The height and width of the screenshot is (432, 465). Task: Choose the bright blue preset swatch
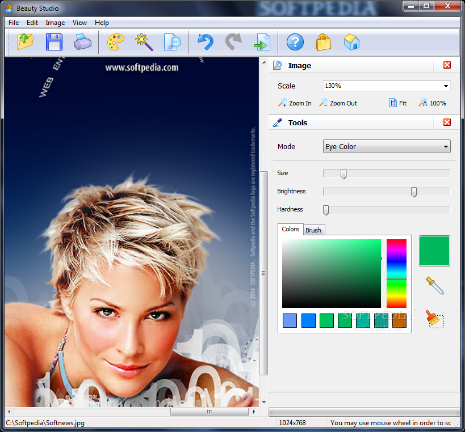(308, 321)
